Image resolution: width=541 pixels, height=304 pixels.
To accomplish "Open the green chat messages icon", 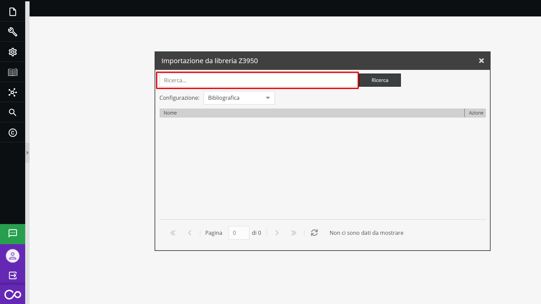I will pos(12,233).
